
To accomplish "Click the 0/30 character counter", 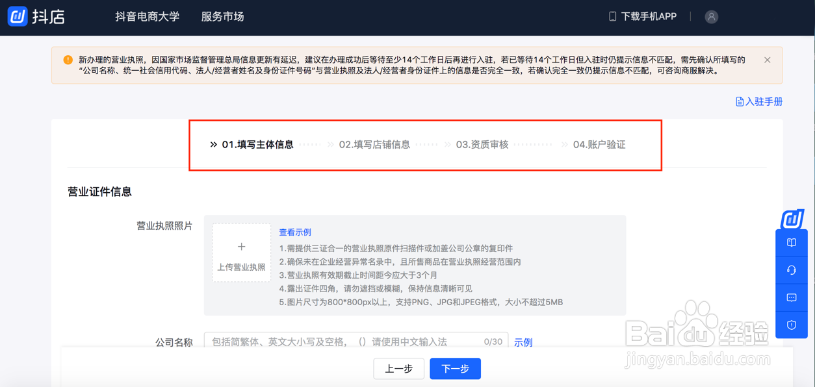I will coord(493,342).
